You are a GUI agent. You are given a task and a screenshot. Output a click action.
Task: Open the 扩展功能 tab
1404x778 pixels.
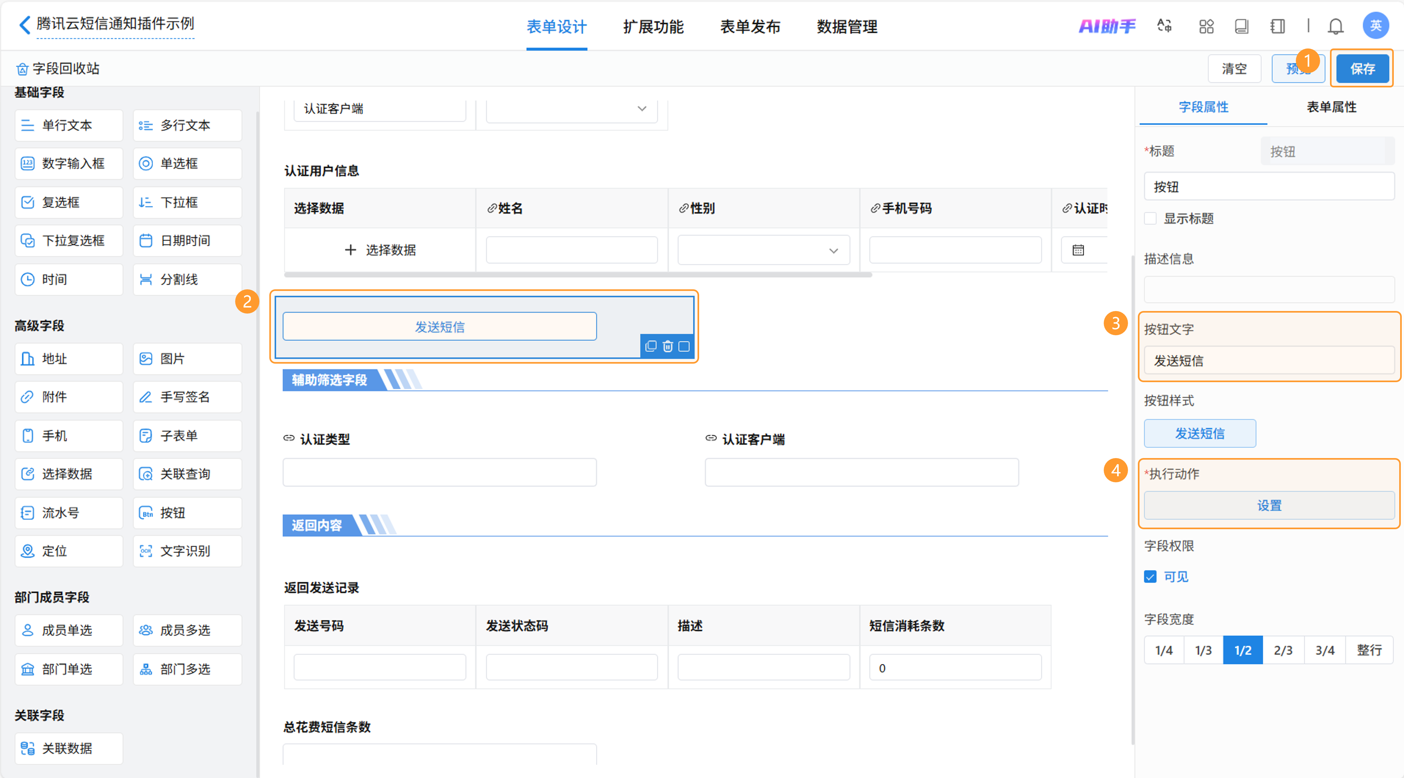click(653, 26)
